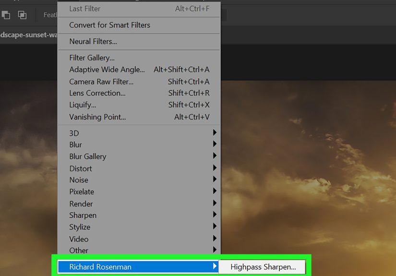Open the Distort submenu
Screen dimensions: 396x276
pos(139,168)
